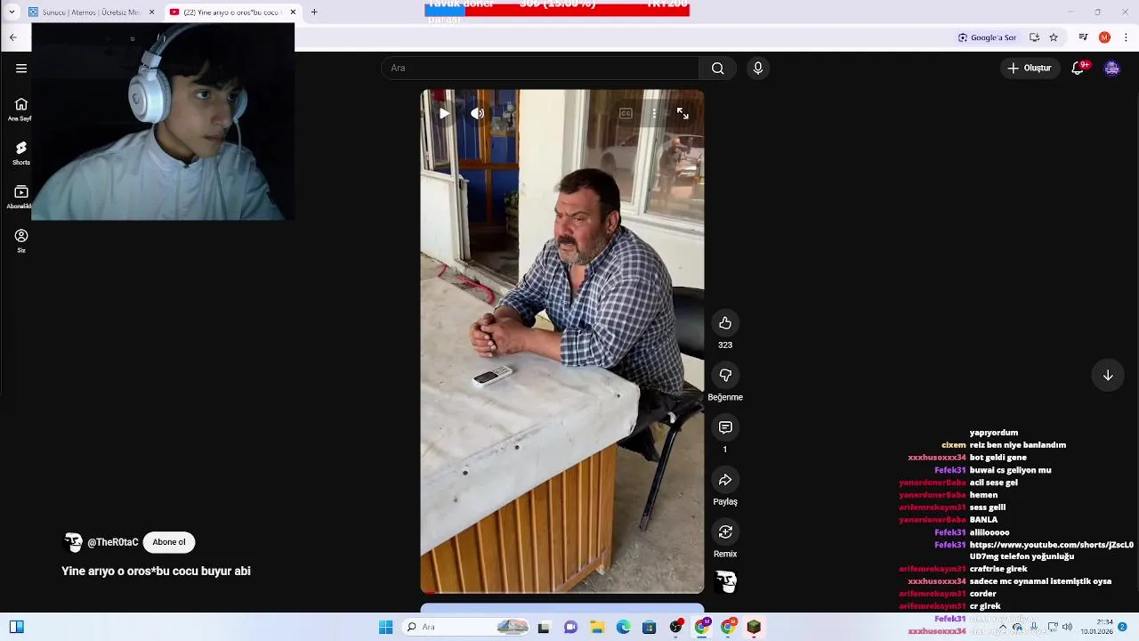Open comments on the Short
The image size is (1139, 641).
[725, 428]
